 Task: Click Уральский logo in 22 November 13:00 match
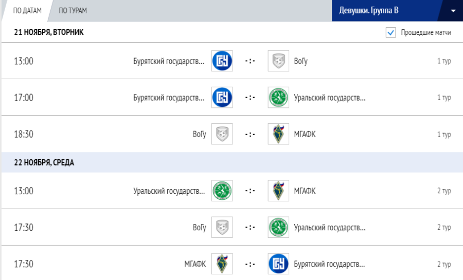tap(222, 191)
